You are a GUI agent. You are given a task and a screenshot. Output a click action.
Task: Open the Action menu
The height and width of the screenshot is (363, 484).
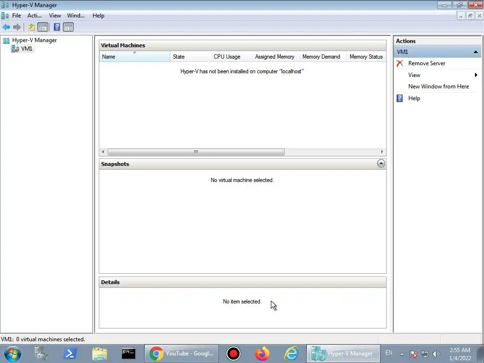(34, 16)
